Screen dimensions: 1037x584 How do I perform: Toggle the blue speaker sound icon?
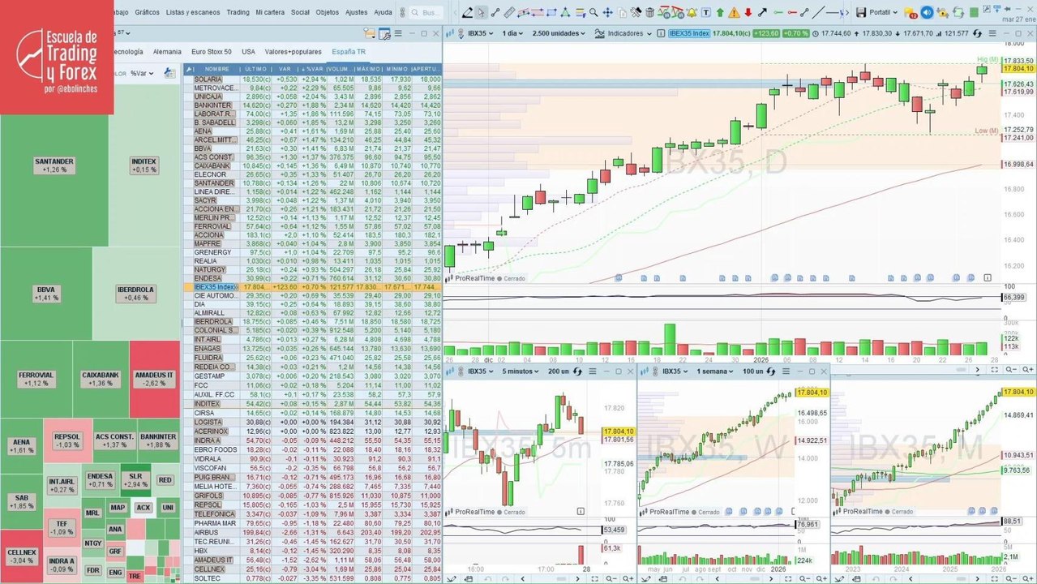click(x=927, y=13)
